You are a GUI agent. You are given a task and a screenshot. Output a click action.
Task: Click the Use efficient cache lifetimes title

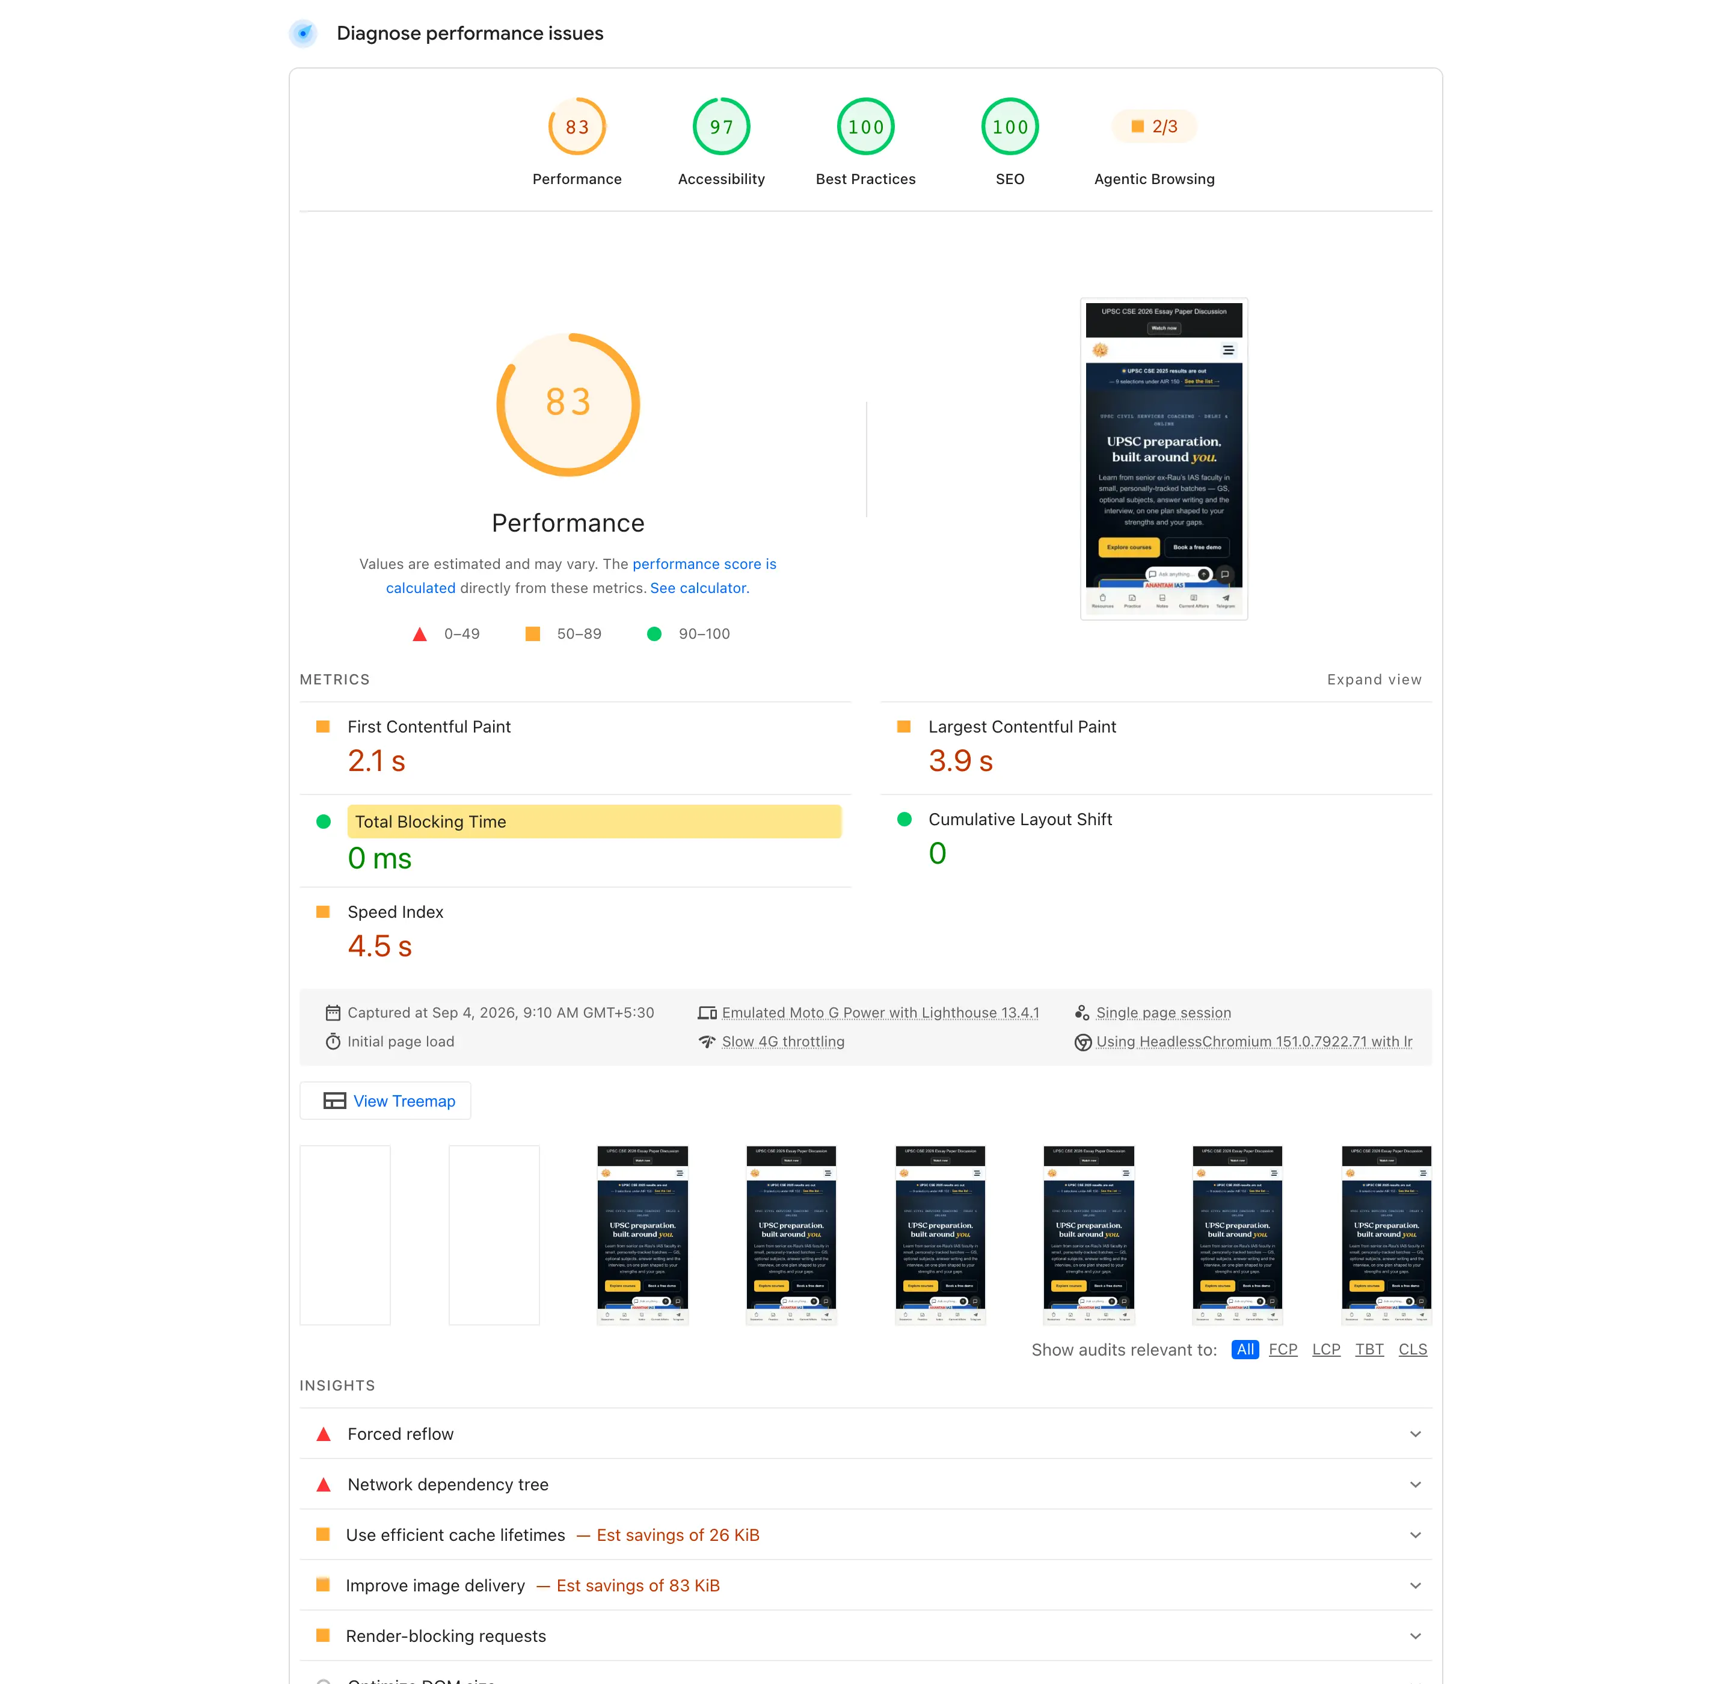456,1535
